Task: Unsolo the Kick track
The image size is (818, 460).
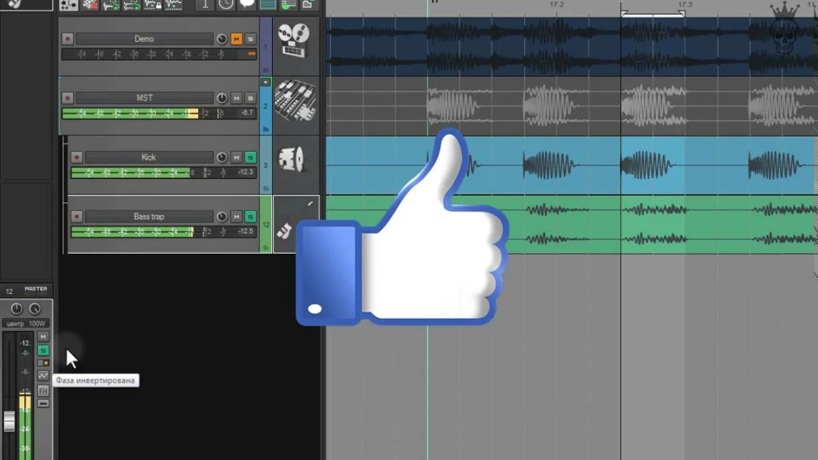Action: click(251, 157)
